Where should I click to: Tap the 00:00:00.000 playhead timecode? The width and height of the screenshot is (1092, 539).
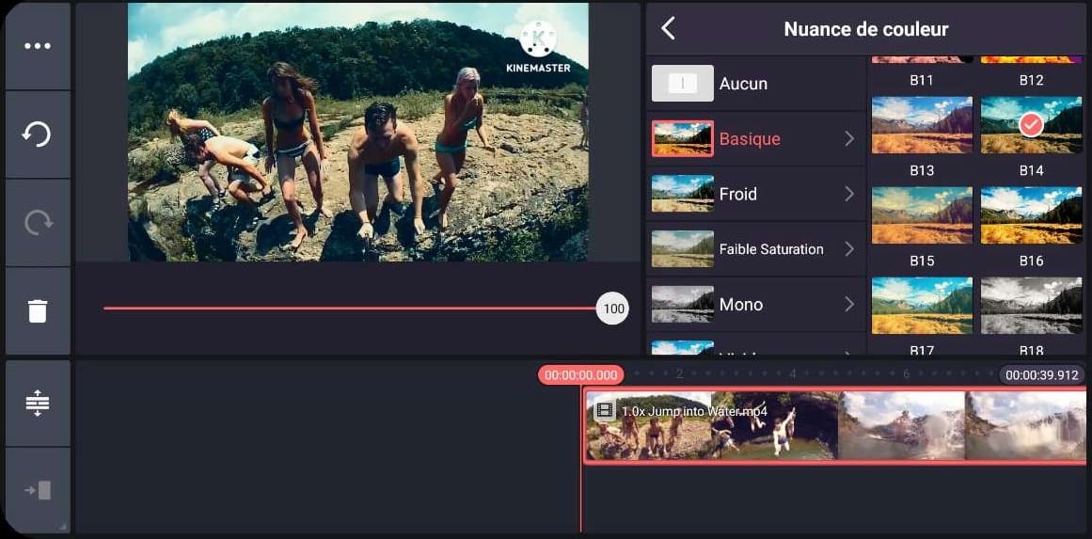pos(581,375)
